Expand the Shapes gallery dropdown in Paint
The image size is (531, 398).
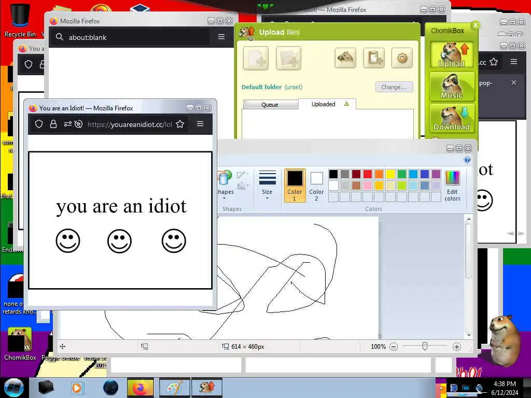point(225,198)
